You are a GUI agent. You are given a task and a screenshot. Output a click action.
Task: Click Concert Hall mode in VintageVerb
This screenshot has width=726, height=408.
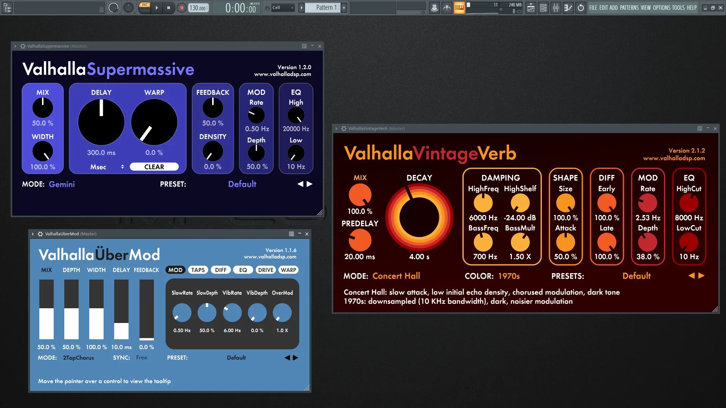pyautogui.click(x=396, y=276)
